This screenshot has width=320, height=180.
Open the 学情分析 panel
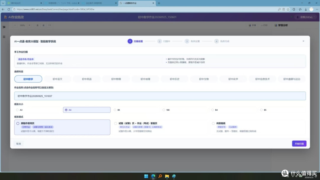coord(281,25)
